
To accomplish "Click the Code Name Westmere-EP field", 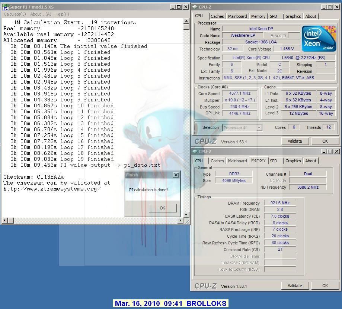I will click(x=243, y=35).
